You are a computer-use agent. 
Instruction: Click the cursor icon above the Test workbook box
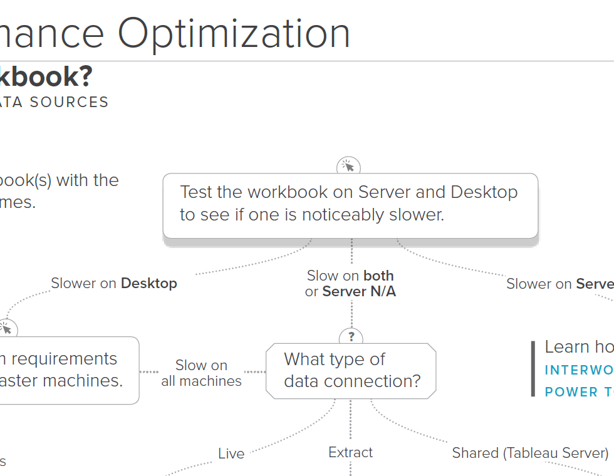point(349,167)
